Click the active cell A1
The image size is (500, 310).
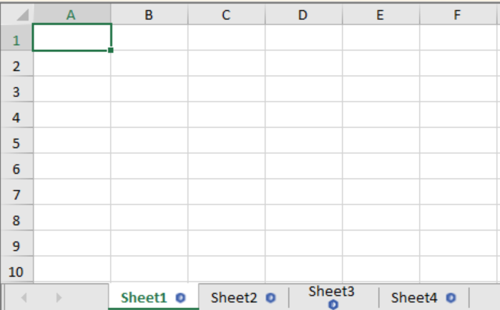72,38
